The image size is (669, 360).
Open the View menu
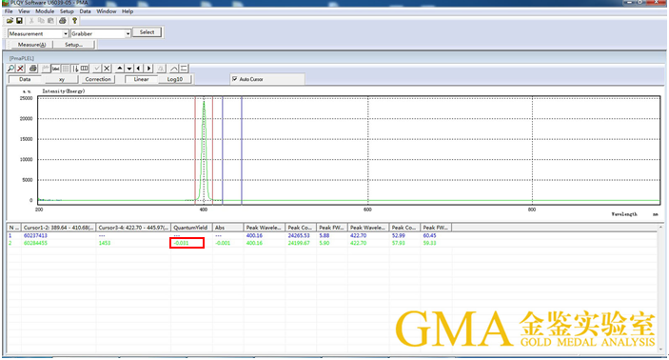tap(24, 11)
